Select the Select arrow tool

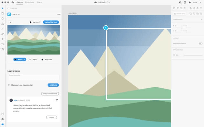pos(3,8)
